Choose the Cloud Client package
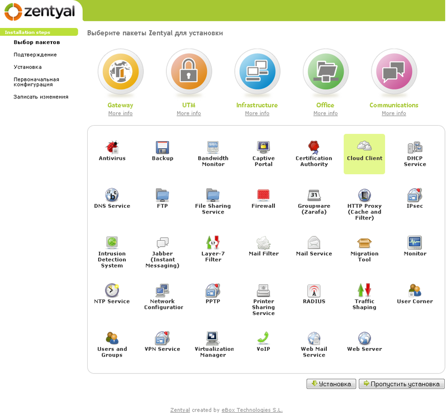Screen dimensions: 447x415 point(364,154)
